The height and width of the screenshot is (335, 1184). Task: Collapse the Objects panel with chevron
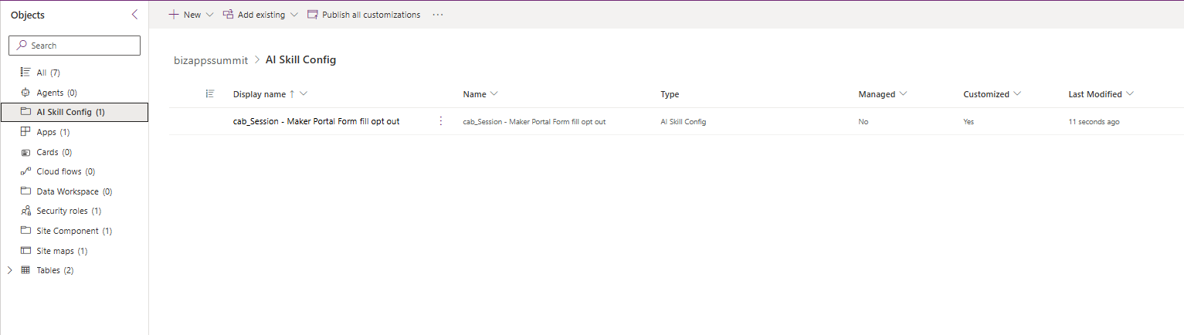tap(135, 15)
